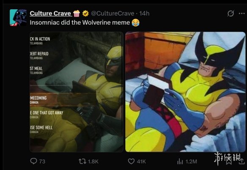
Task: Open the @CultureCrave handle link
Action: [x=113, y=14]
